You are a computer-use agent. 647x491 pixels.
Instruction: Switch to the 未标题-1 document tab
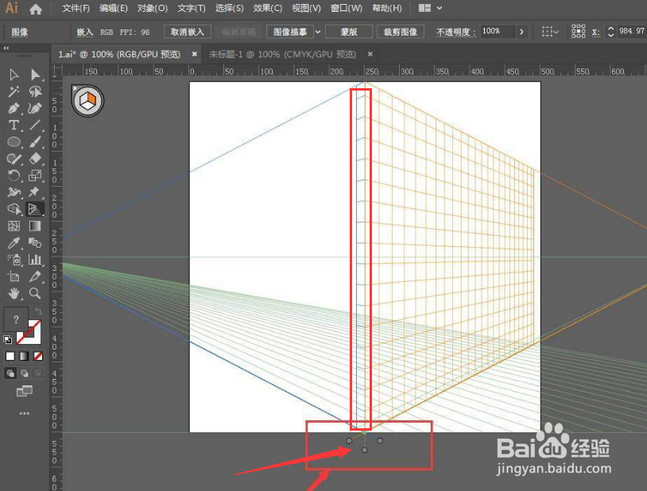[x=283, y=55]
